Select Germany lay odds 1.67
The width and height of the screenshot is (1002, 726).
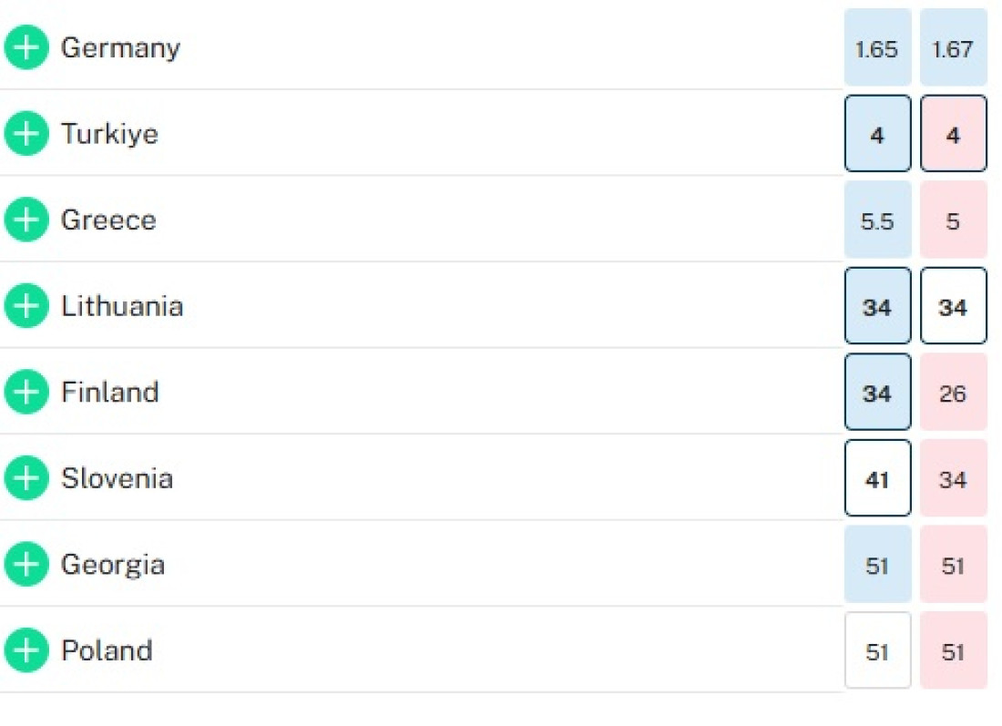pyautogui.click(x=954, y=47)
